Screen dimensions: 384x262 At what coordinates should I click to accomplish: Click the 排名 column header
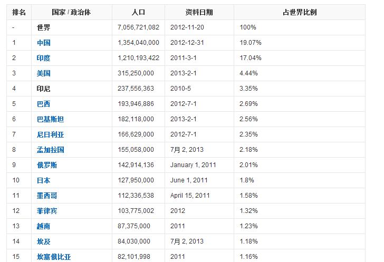tap(20, 12)
